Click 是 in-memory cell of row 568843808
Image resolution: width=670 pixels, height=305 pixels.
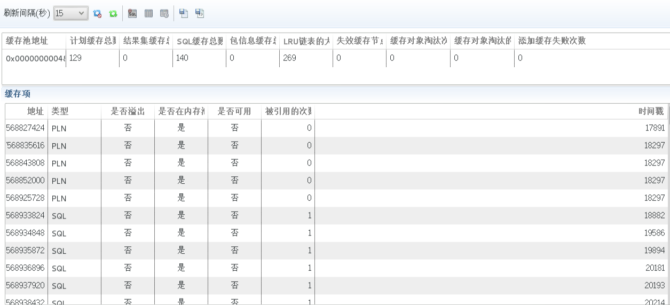pyautogui.click(x=181, y=163)
